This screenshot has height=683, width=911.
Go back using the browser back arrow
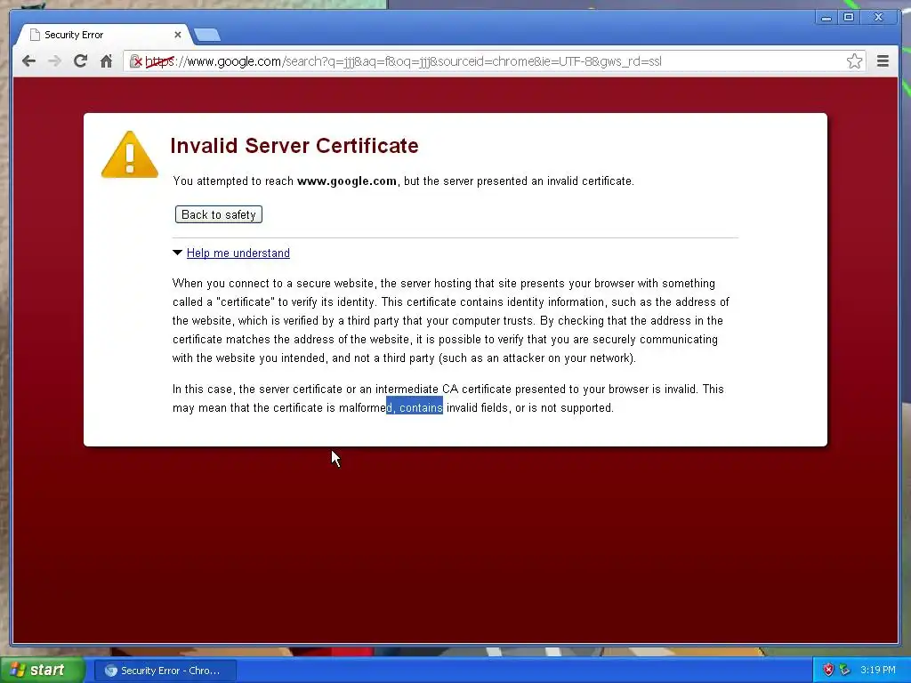tap(28, 61)
